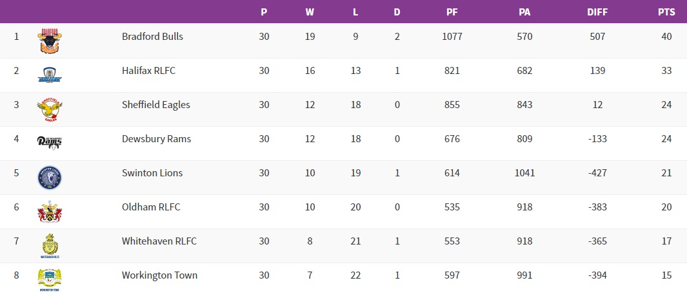Open the Halifax RLFC team name
Viewport: 687px width, 296px height.
coord(148,71)
